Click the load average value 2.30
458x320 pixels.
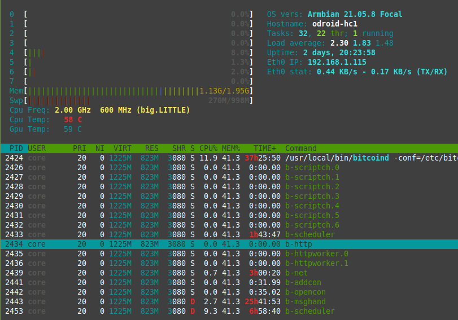tap(339, 43)
